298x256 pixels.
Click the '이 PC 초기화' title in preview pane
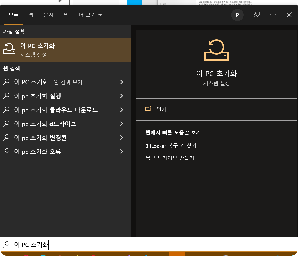(217, 73)
